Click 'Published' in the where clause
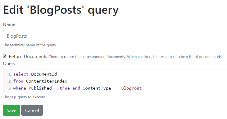Viewport: 227px width, 119px height. [x=40, y=88]
